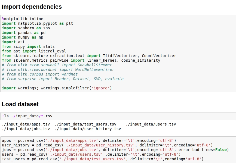Click the import seaborn as sns line
The height and width of the screenshot is (163, 236).
point(26,28)
